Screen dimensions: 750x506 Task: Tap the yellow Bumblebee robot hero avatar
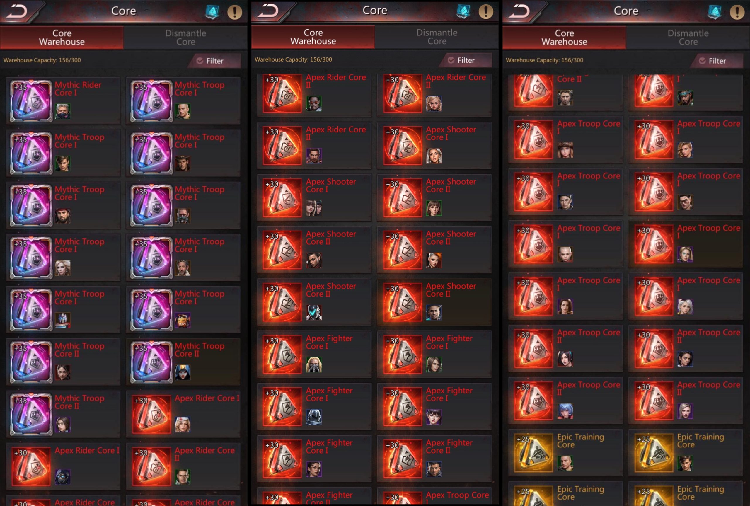(183, 320)
